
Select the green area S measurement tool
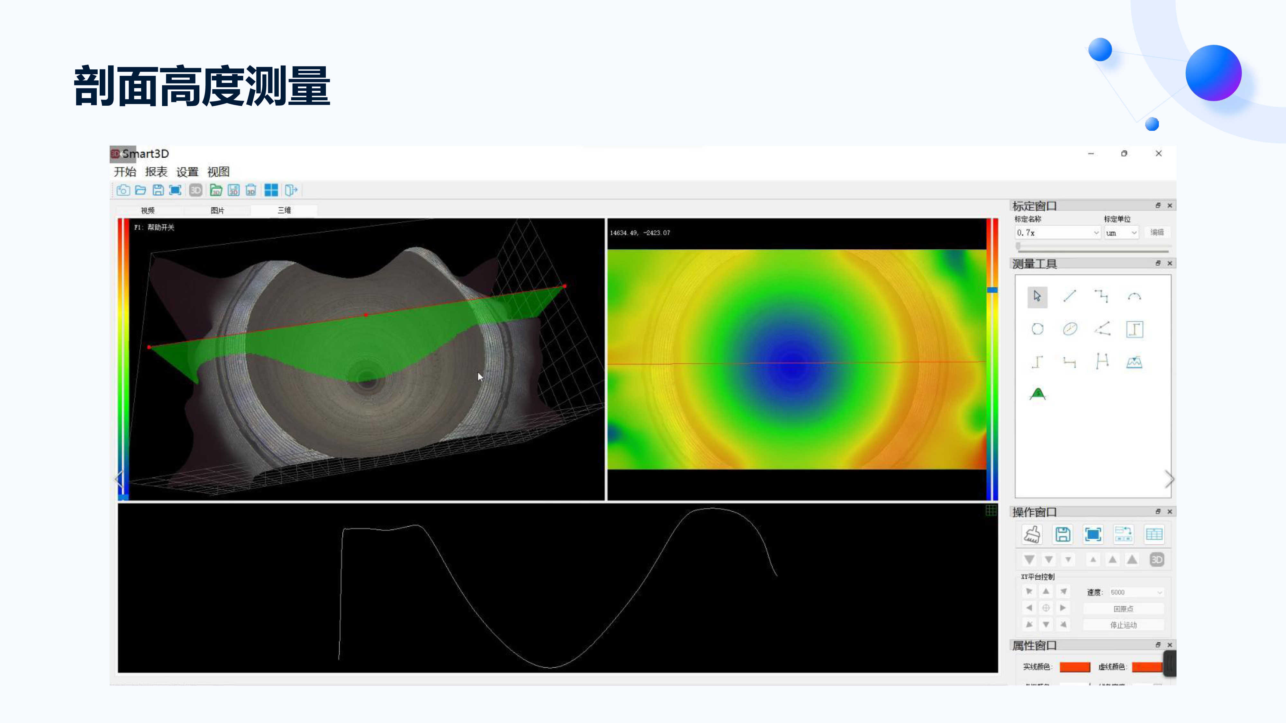pyautogui.click(x=1037, y=394)
